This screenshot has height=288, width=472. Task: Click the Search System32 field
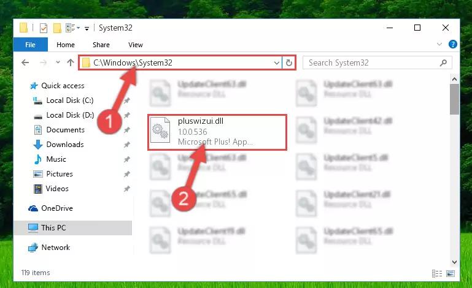377,63
